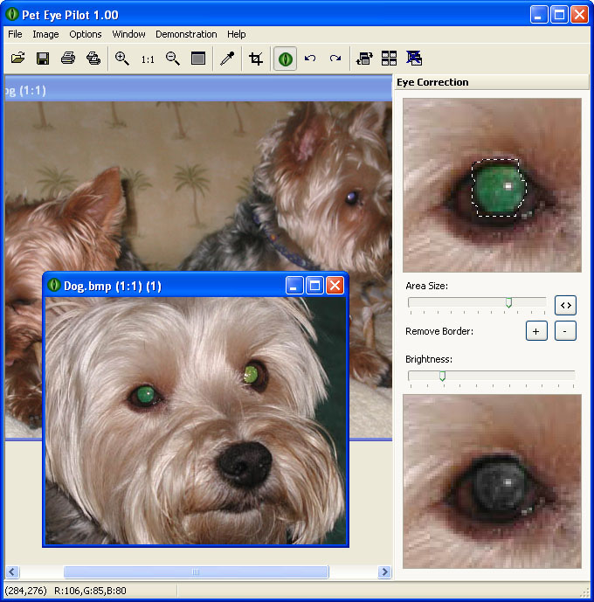The width and height of the screenshot is (594, 602).
Task: Click the Open file folder icon
Action: [17, 59]
